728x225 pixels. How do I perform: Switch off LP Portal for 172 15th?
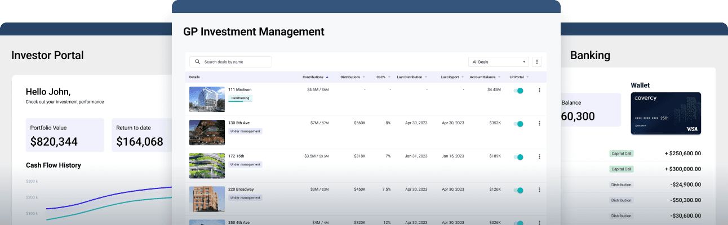click(x=518, y=157)
